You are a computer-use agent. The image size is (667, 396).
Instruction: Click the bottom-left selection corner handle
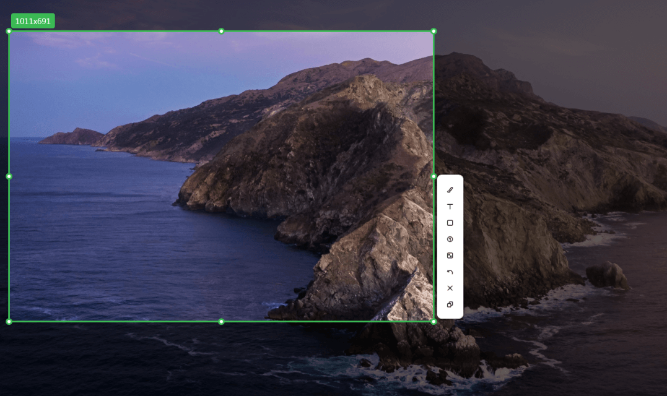coord(9,322)
